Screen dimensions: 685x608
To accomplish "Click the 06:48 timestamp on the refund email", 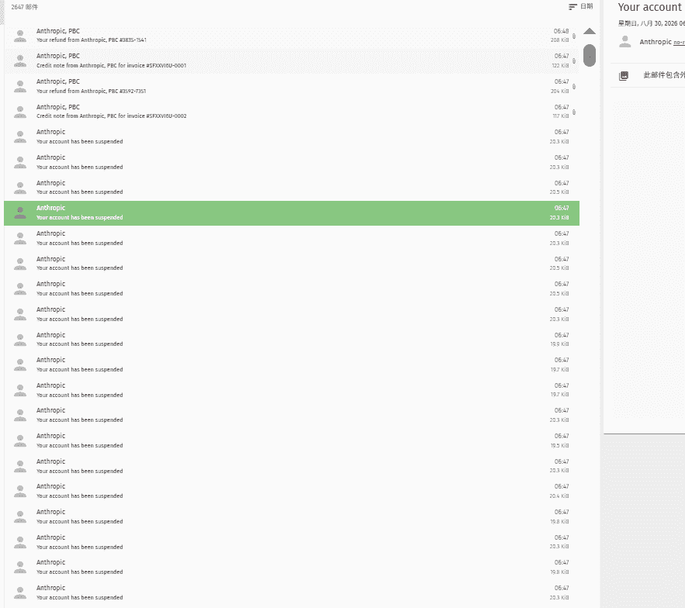I will pos(562,31).
